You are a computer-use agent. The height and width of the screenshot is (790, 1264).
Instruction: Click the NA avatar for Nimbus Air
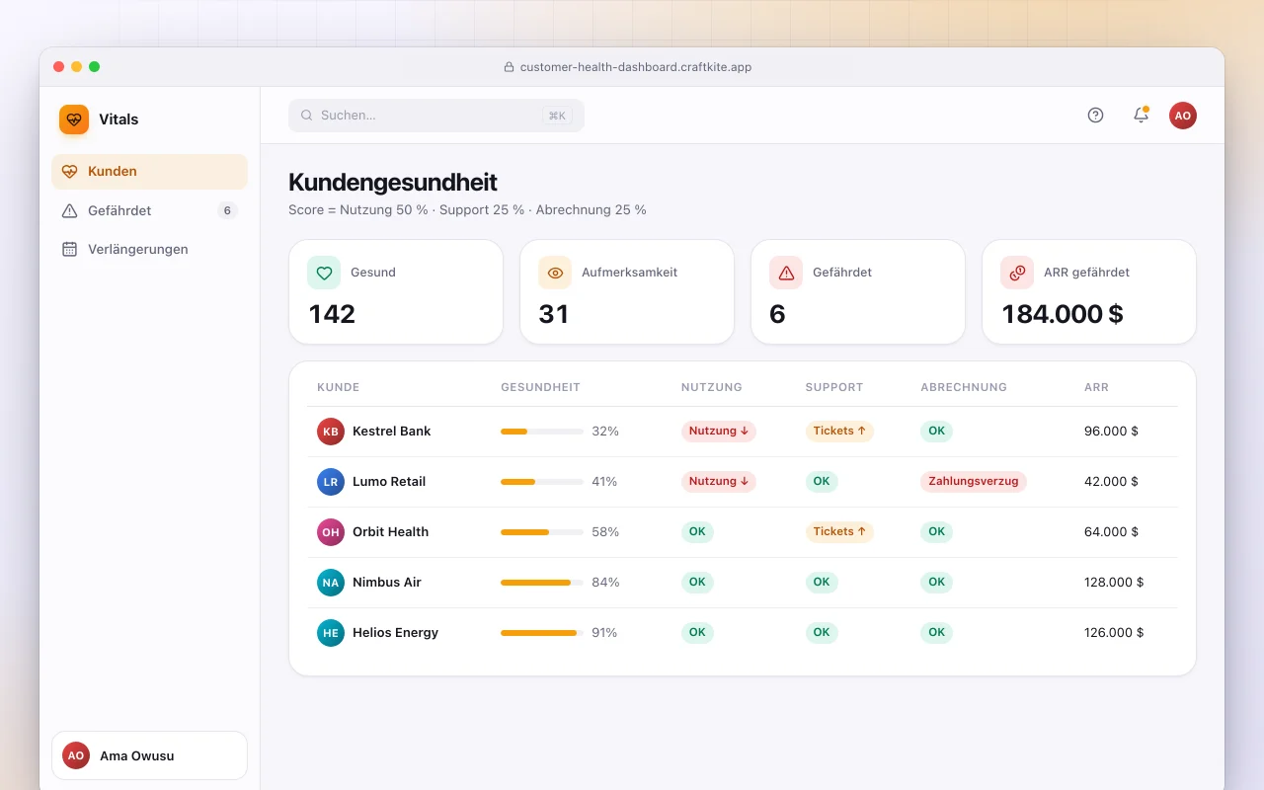pos(331,583)
